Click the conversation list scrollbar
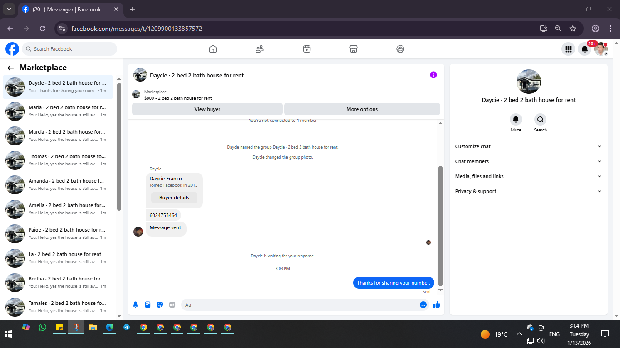This screenshot has height=348, width=620. tap(119, 147)
